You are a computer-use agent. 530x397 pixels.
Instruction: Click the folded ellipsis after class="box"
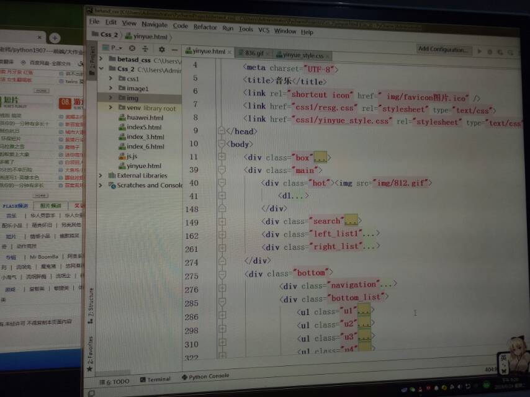point(320,158)
